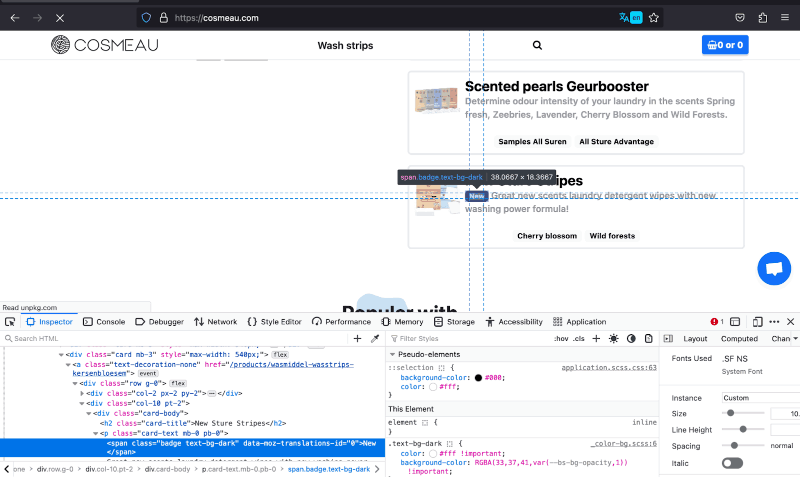Screen dimensions: 800x477
Task: Click the Search HTML input field
Action: tap(175, 339)
